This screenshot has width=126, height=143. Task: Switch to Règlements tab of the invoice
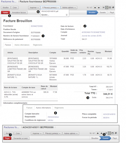click(x=38, y=45)
